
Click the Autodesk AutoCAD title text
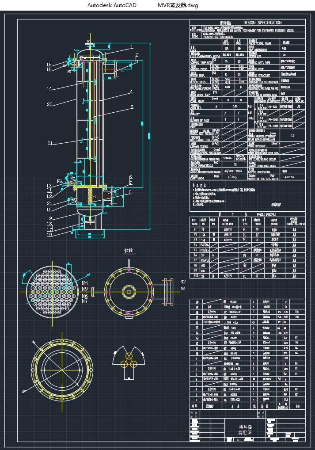(112, 5)
